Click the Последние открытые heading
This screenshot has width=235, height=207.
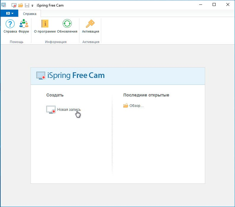(146, 95)
